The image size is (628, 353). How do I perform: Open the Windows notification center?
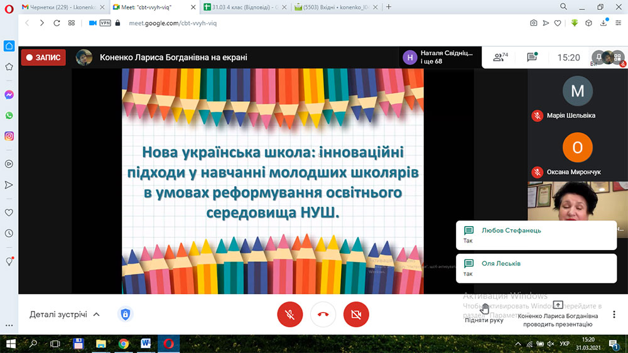tap(614, 344)
